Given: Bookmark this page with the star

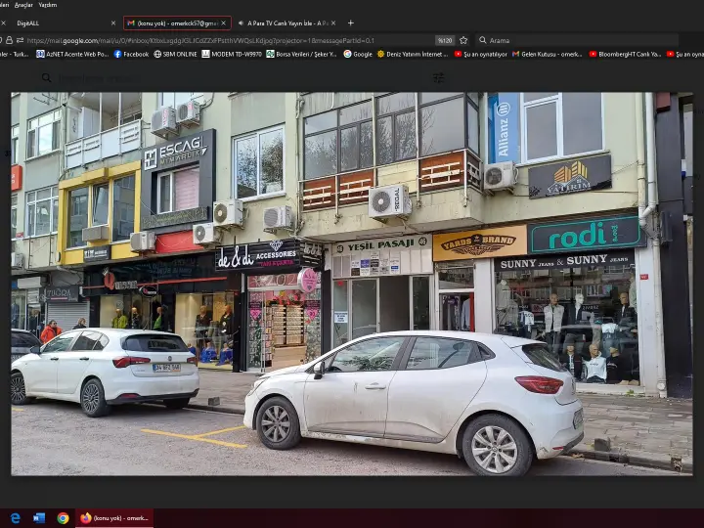Looking at the screenshot, I should pos(463,40).
